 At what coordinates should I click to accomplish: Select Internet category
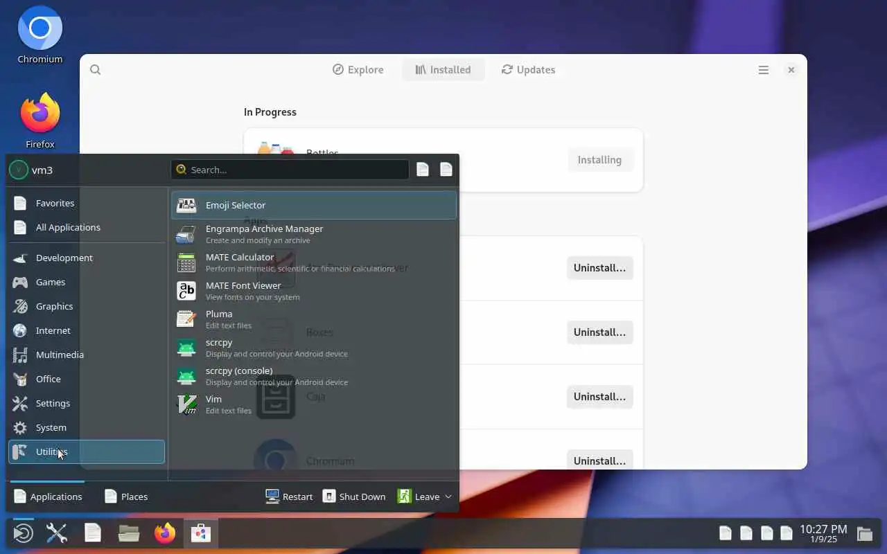pyautogui.click(x=87, y=330)
